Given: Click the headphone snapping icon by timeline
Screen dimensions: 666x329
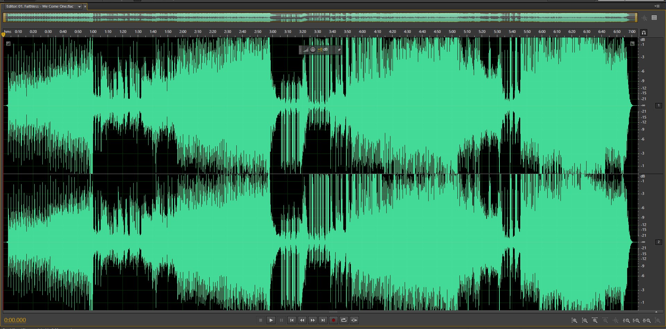Looking at the screenshot, I should 643,33.
